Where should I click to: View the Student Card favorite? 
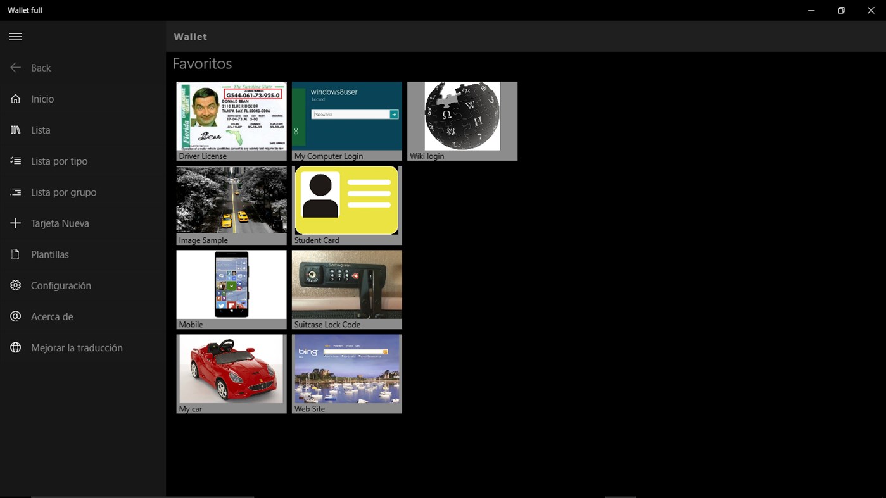[346, 204]
